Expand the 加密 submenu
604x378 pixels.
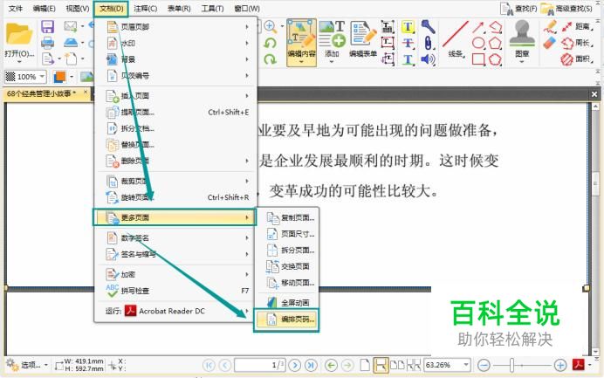pyautogui.click(x=175, y=274)
